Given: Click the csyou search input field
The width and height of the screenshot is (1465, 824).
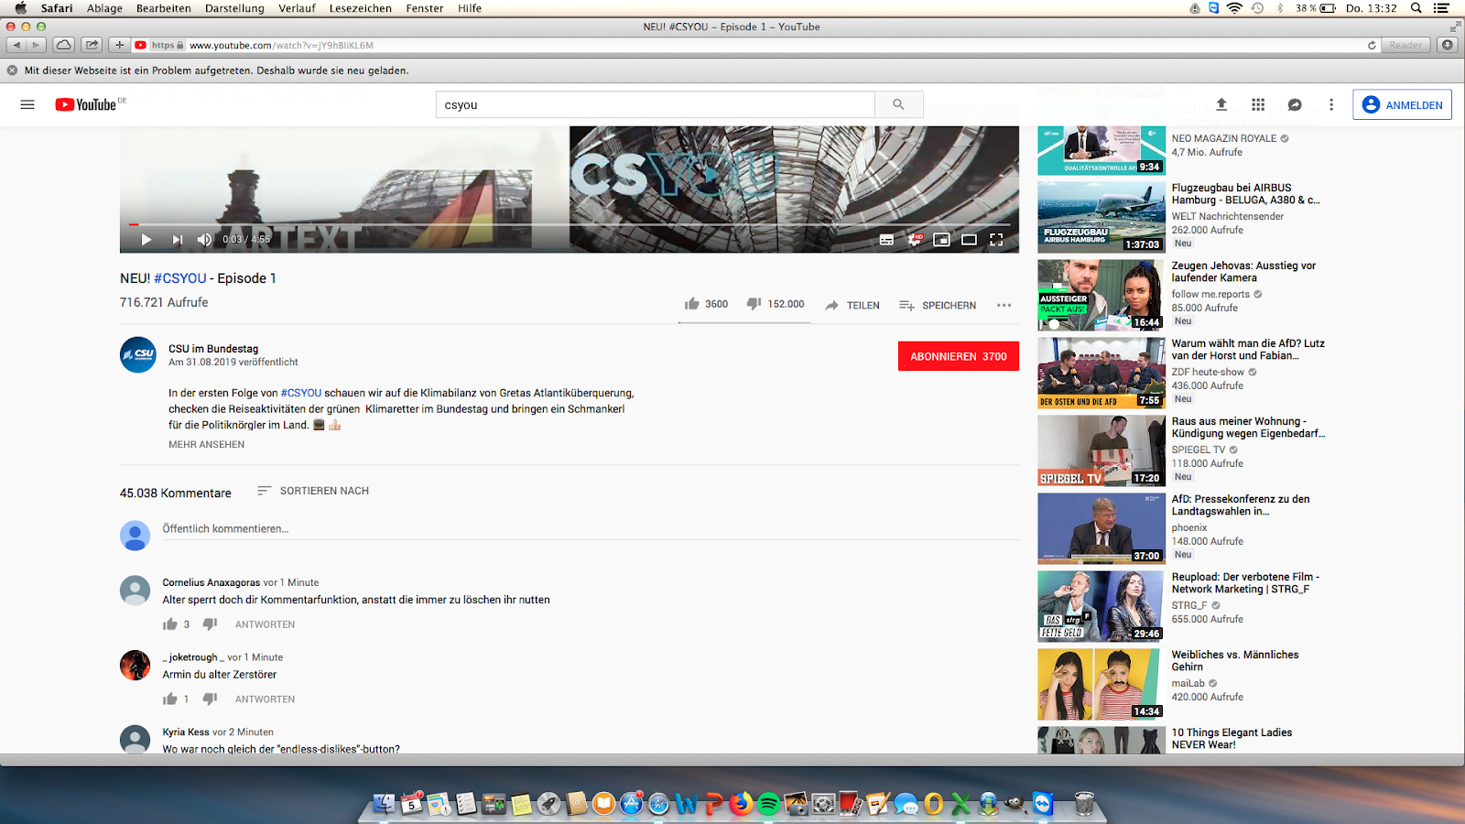Looking at the screenshot, I should point(656,104).
